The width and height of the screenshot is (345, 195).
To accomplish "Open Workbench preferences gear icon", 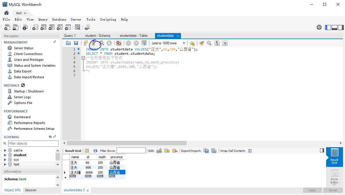I will click(x=319, y=27).
